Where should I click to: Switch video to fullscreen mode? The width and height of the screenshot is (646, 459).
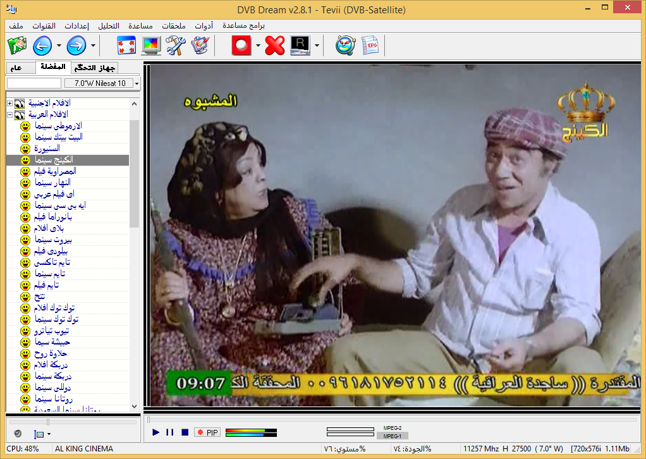pos(126,46)
